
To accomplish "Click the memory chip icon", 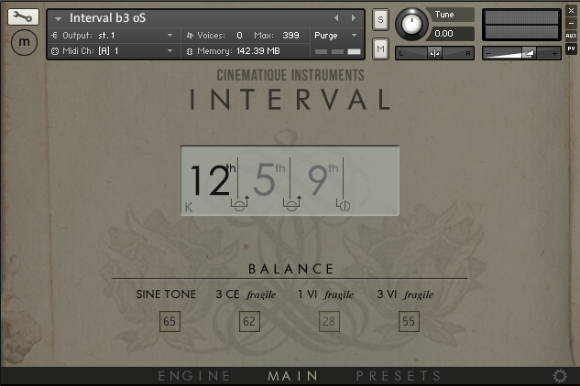I will pos(190,51).
